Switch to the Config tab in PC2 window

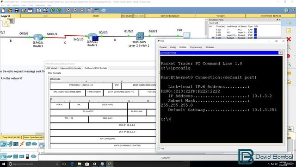coord(173,47)
